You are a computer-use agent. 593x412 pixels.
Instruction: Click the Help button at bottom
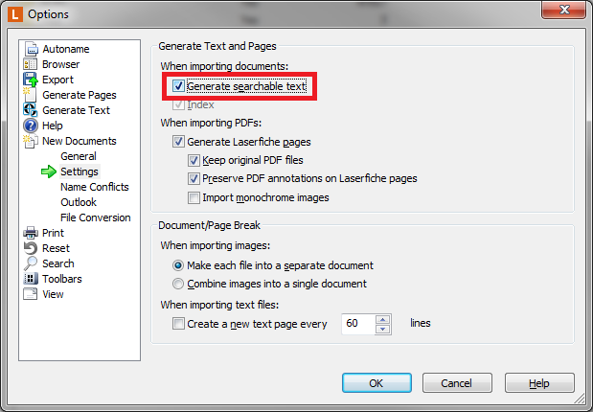[539, 383]
